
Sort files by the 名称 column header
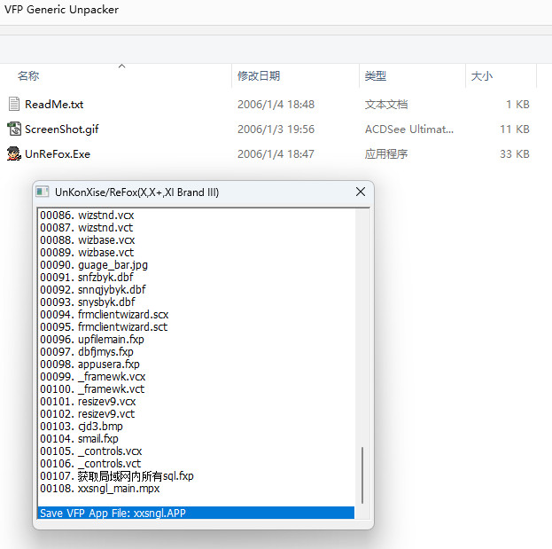28,76
